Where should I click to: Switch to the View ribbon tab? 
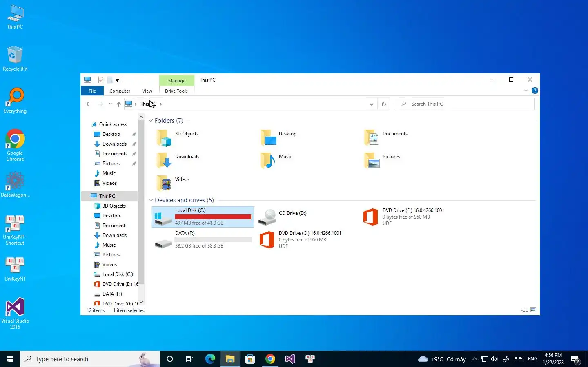pyautogui.click(x=147, y=91)
